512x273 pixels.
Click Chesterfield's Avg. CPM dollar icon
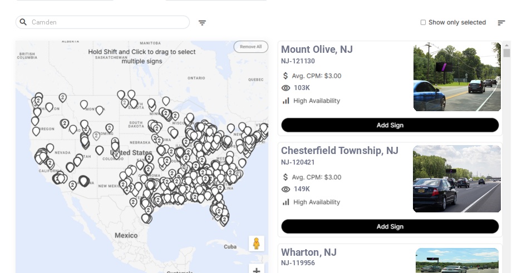tap(286, 177)
